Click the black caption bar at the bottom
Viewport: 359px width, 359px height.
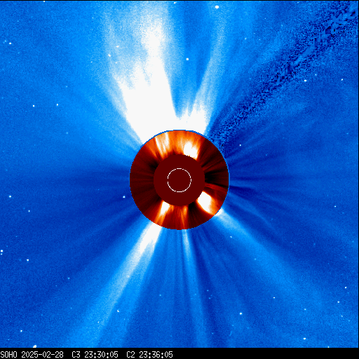[179, 353]
